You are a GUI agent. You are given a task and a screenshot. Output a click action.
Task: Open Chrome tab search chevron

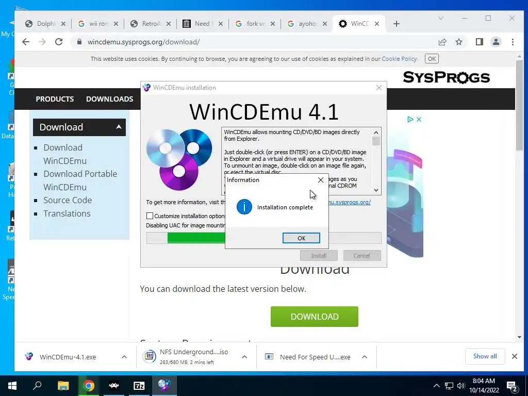(440, 18)
